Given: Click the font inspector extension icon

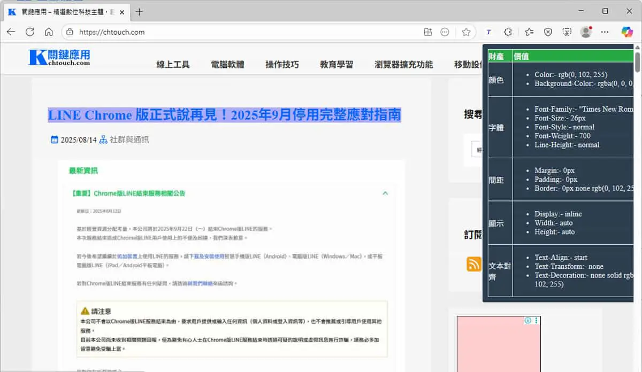Looking at the screenshot, I should point(488,32).
